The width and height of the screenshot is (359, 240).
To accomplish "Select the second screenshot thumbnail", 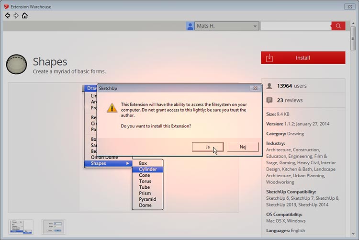I will 54,227.
